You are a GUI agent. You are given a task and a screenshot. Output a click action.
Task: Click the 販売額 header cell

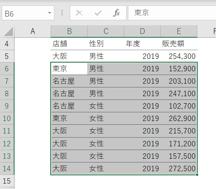(179, 44)
